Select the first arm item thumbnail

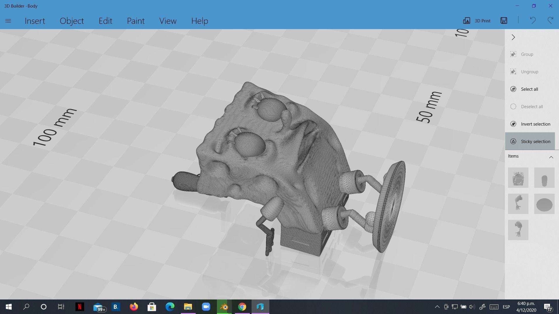(x=518, y=204)
